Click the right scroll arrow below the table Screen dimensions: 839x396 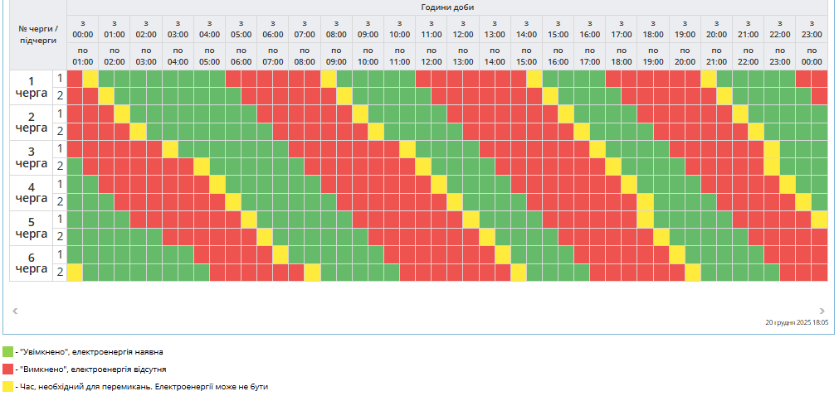pos(822,310)
